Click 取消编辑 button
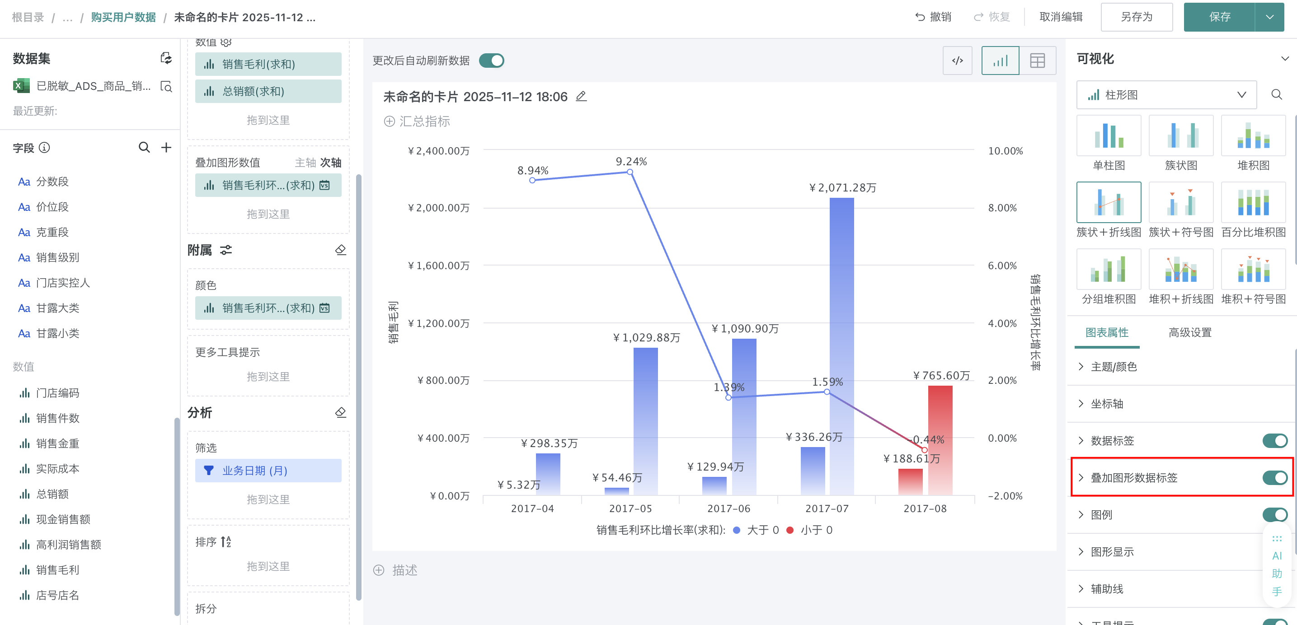The width and height of the screenshot is (1297, 625). [x=1061, y=17]
